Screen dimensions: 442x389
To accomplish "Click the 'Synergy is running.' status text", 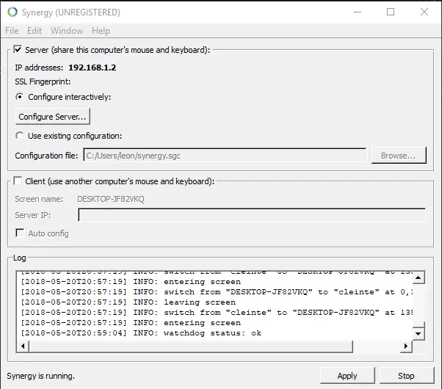I will point(41,376).
